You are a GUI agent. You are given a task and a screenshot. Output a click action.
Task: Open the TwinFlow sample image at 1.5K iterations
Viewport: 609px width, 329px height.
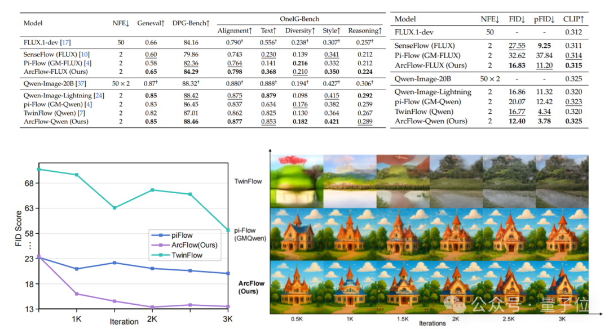(403, 181)
